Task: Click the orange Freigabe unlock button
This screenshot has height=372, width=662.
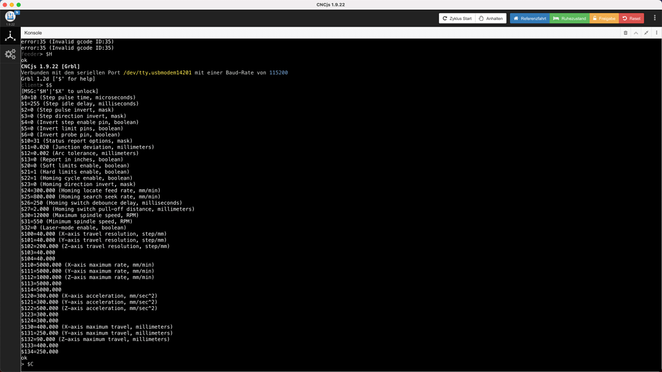Action: point(604,18)
